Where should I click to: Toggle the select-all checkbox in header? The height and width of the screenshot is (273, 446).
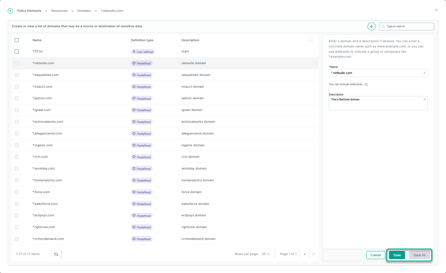[x=17, y=40]
